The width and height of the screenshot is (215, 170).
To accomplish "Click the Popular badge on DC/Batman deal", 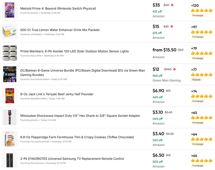I will coord(196,79).
